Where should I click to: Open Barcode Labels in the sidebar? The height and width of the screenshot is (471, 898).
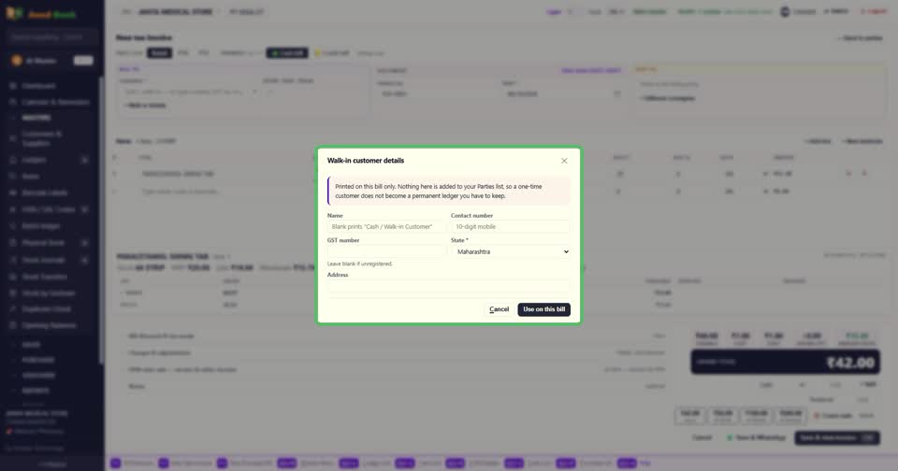click(x=45, y=193)
